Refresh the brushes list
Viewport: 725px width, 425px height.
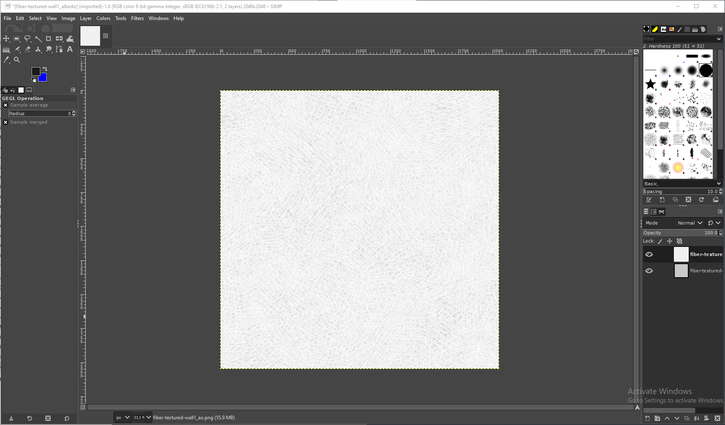point(701,200)
